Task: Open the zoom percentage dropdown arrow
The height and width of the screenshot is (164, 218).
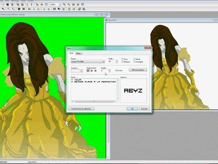Action: tap(60, 5)
